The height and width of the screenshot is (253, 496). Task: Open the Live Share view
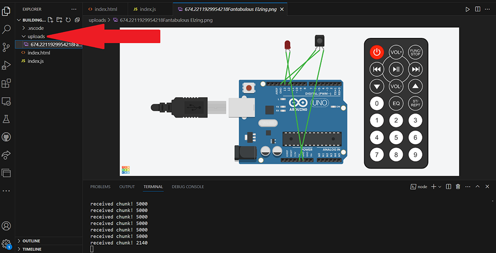tap(6, 155)
